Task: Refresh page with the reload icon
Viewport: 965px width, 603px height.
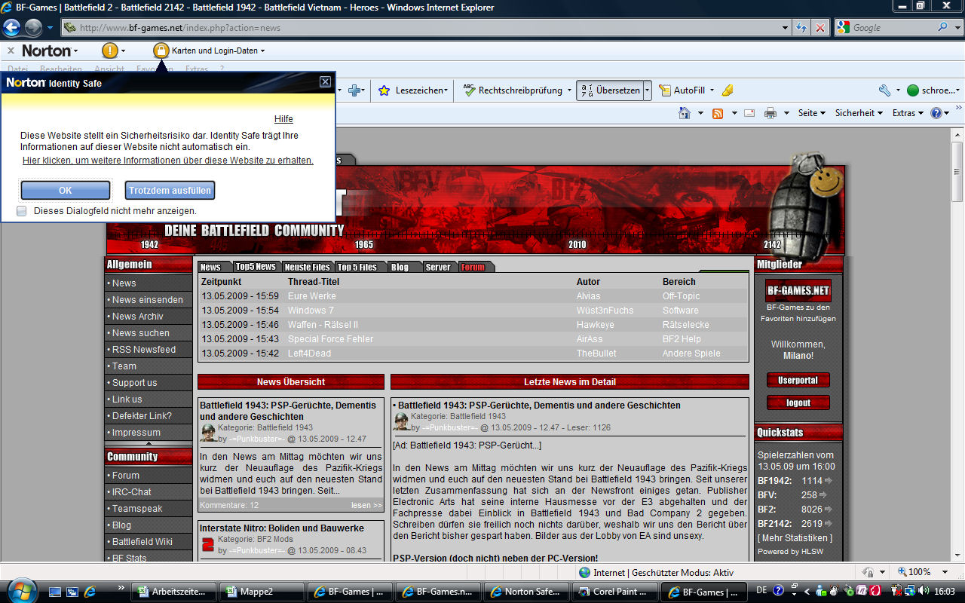Action: click(801, 28)
